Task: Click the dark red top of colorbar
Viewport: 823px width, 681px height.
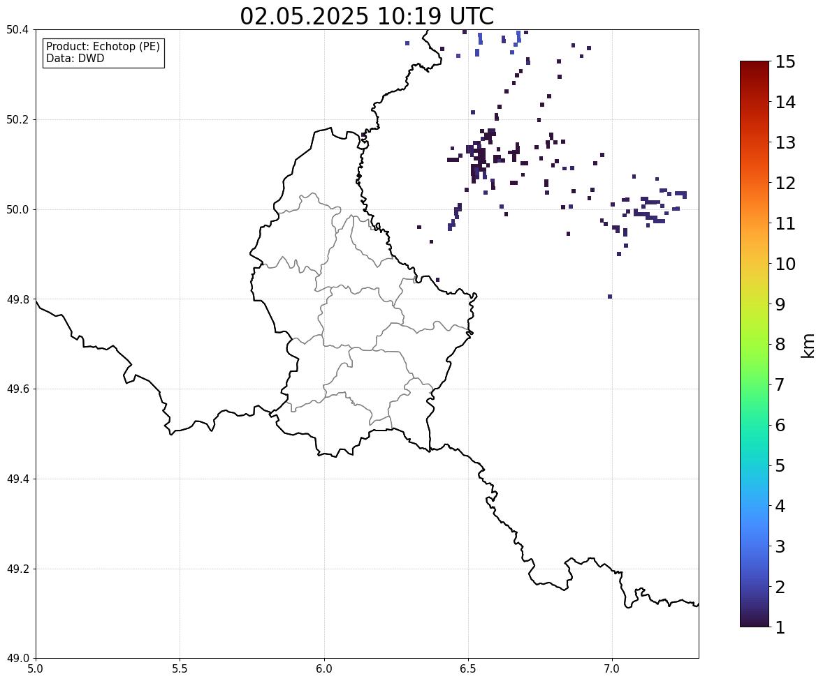Action: point(755,67)
